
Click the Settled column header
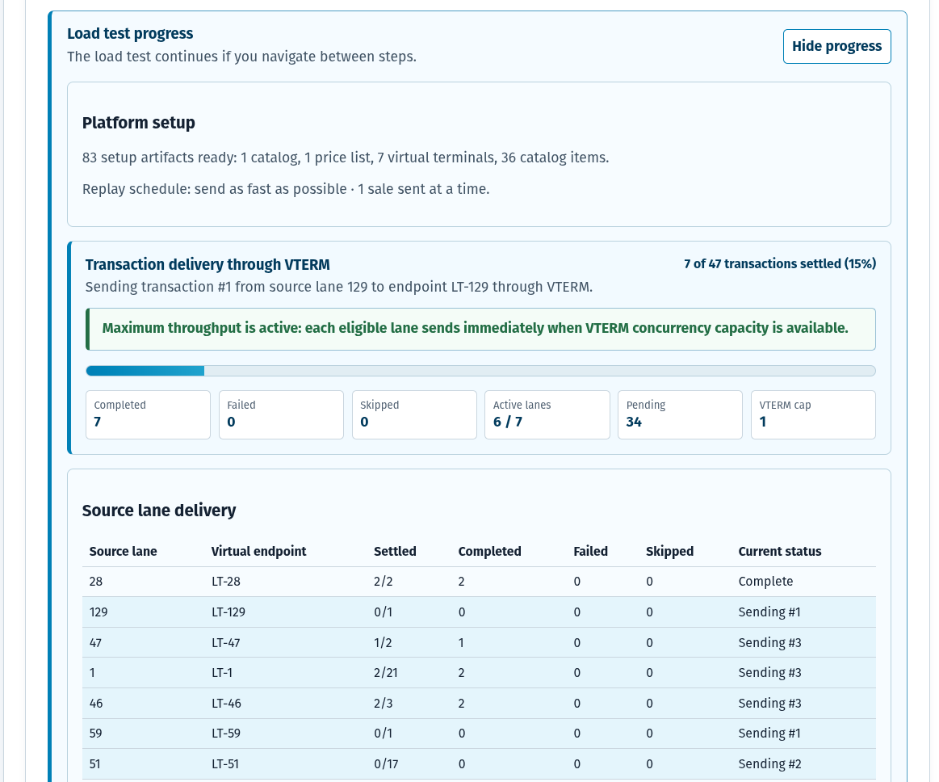pyautogui.click(x=396, y=551)
